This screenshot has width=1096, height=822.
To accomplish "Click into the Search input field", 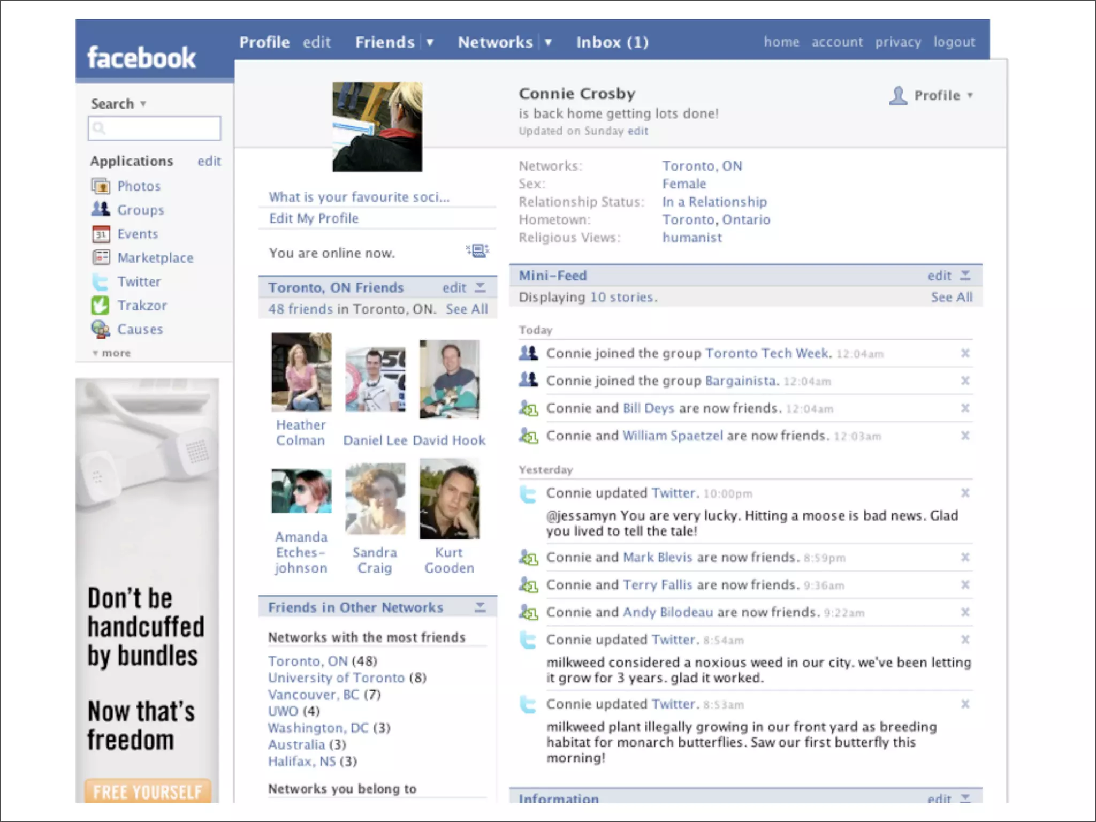I will [x=154, y=128].
